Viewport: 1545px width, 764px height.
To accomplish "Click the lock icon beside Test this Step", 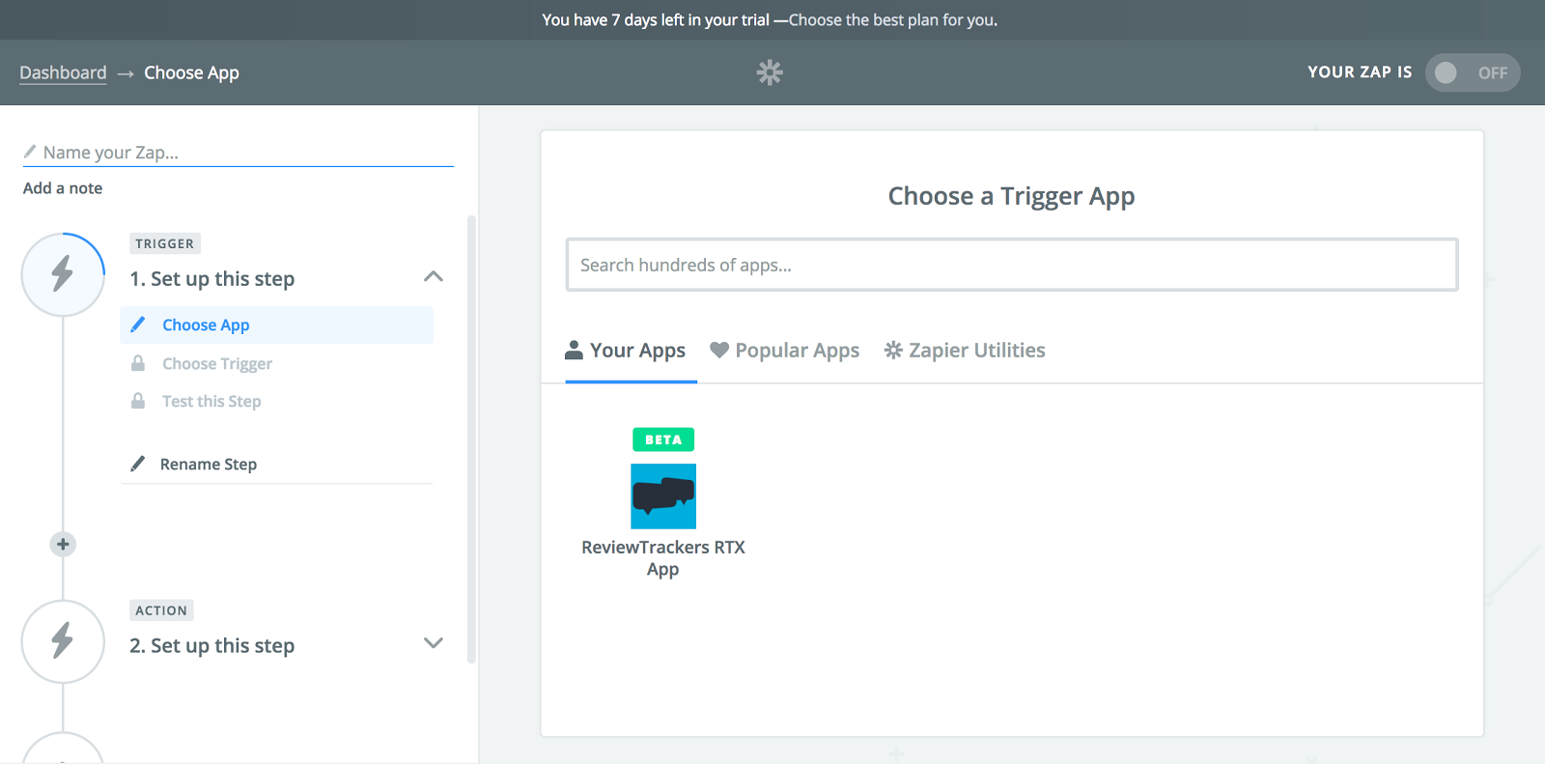I will 138,401.
